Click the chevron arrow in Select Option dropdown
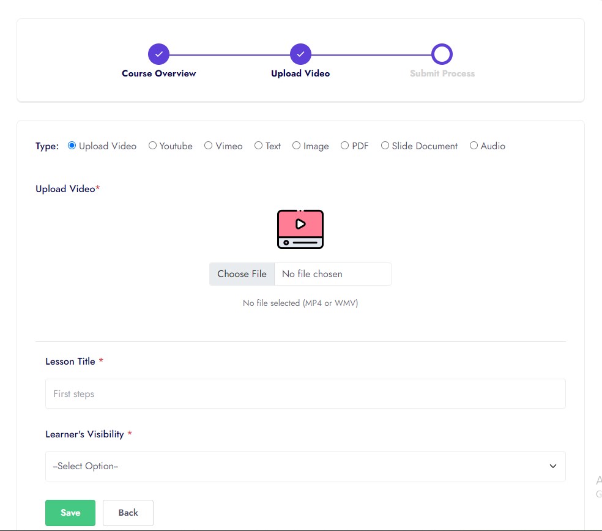Image resolution: width=602 pixels, height=531 pixels. click(552, 466)
